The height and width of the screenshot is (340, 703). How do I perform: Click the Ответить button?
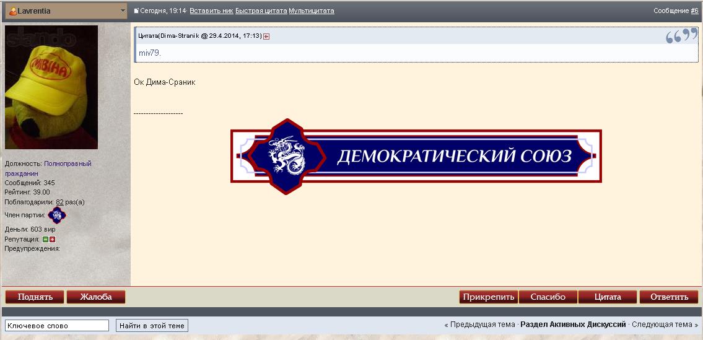point(669,297)
